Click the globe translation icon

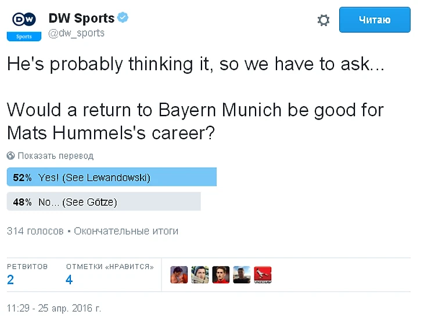click(11, 156)
